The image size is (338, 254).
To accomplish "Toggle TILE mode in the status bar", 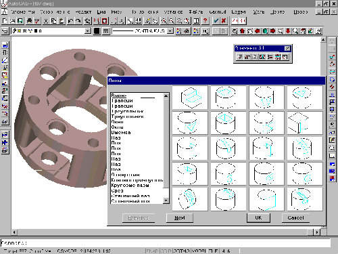I will 213,251.
